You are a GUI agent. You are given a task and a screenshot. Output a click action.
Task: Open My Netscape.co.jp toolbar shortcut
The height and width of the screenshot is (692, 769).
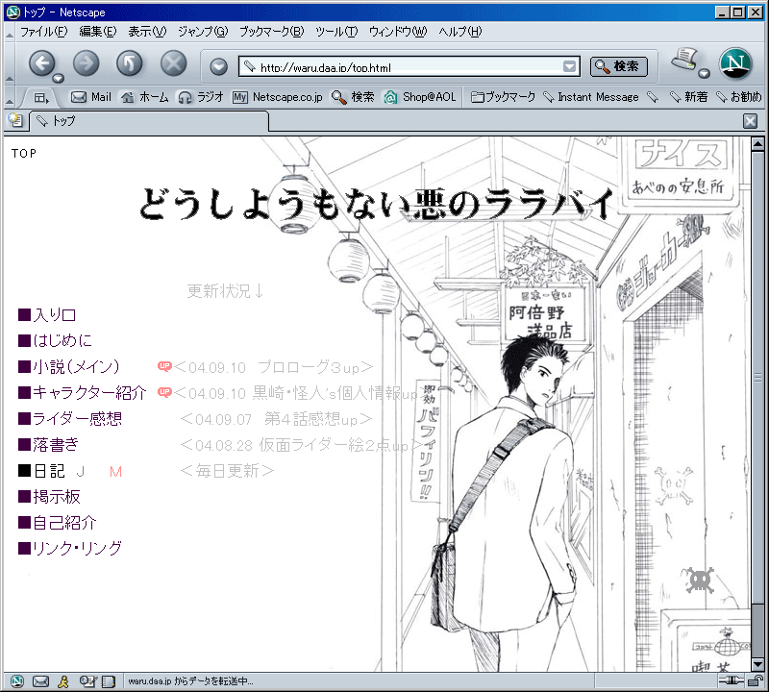click(278, 97)
